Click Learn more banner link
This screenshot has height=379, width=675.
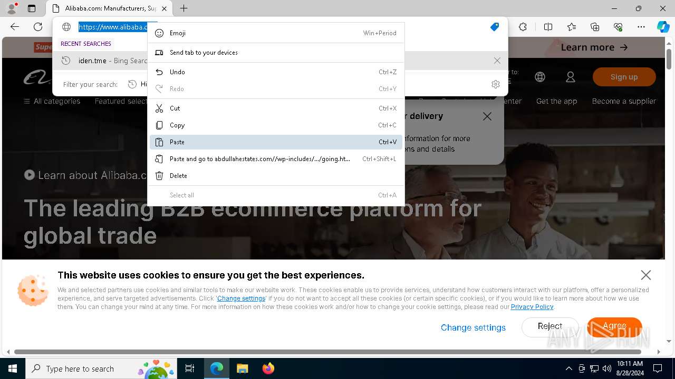click(x=594, y=47)
